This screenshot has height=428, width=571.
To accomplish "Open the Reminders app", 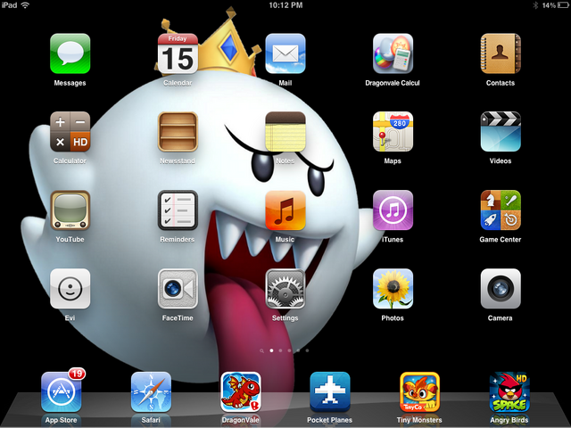I will 178,210.
